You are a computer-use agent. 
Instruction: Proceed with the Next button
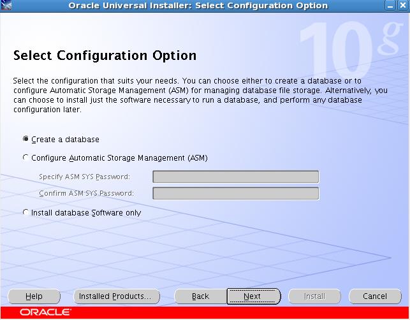click(254, 296)
